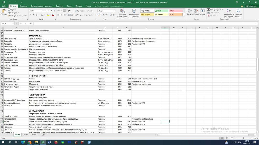Switch to sheet tab Лист2
259x145 pixels.
point(26,135)
